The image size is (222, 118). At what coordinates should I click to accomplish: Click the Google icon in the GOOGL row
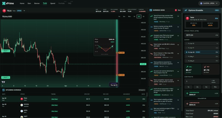pyautogui.click(x=22, y=105)
